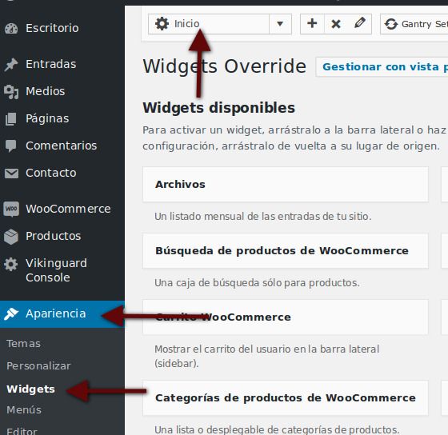Click the Medios media icon
The image size is (448, 435).
point(11,92)
